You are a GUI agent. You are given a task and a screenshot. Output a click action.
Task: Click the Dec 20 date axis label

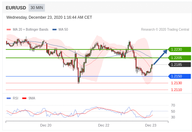click(46, 125)
